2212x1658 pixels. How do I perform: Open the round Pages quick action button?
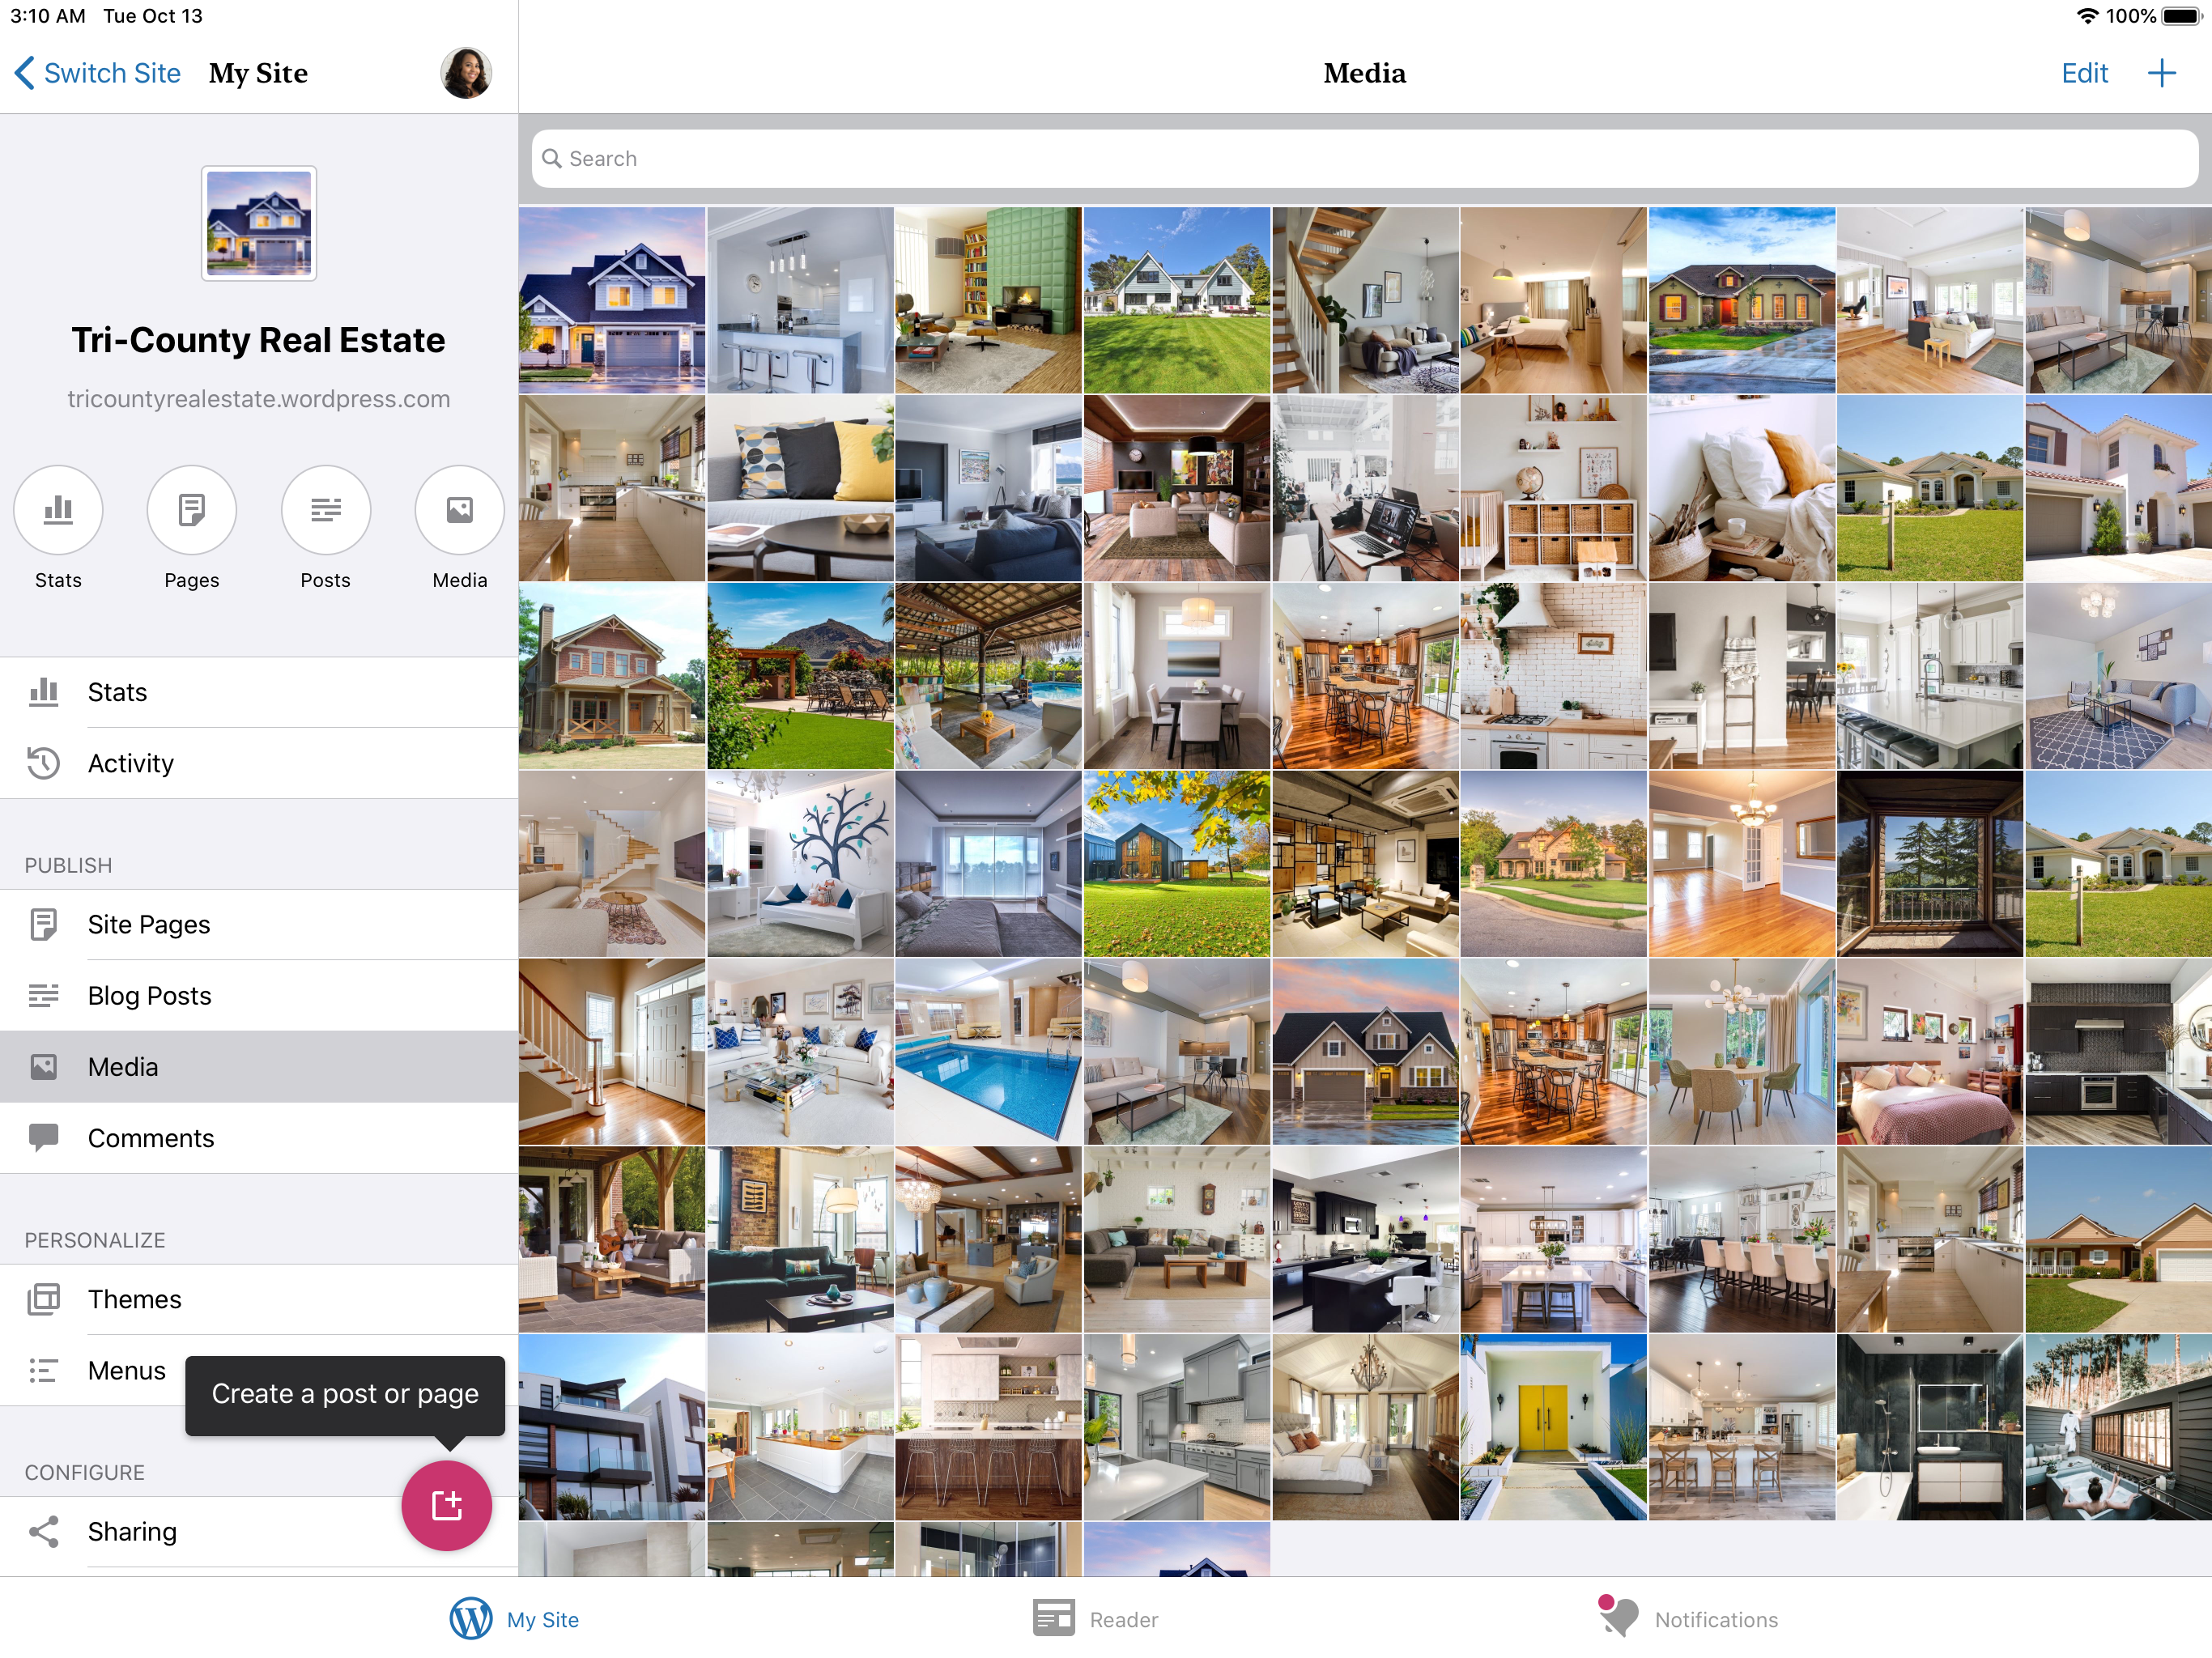coord(192,510)
